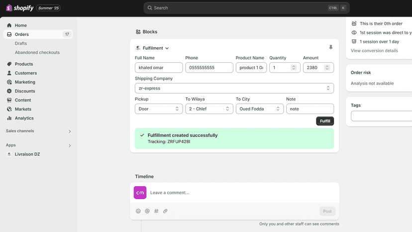Mention a staff member with @ icon
Viewport: 412px width, 232px height.
[147, 211]
